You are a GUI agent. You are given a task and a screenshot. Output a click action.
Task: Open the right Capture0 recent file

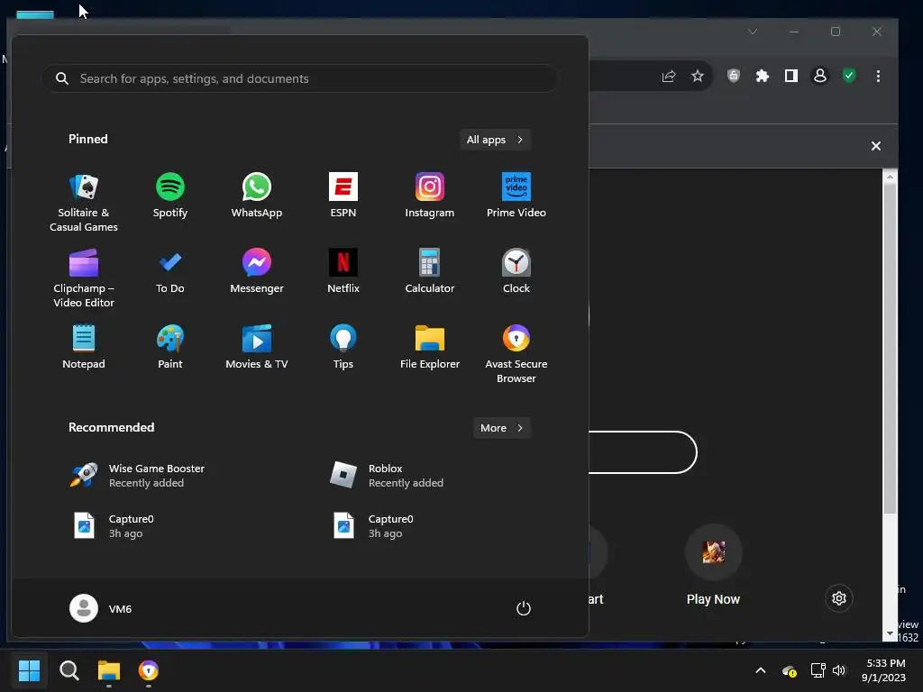[372, 526]
